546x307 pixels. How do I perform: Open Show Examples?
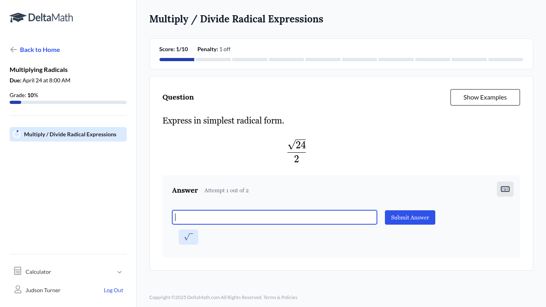485,97
